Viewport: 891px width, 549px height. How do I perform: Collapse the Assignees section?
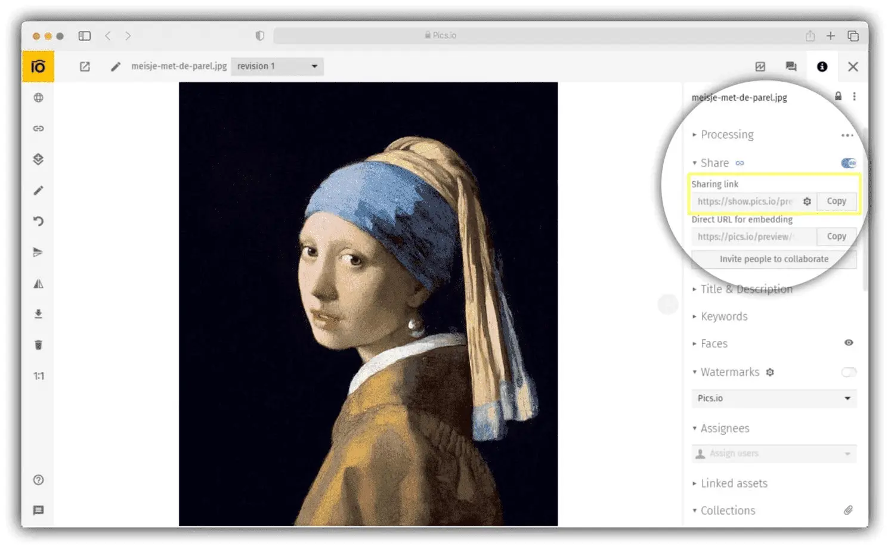pyautogui.click(x=720, y=429)
